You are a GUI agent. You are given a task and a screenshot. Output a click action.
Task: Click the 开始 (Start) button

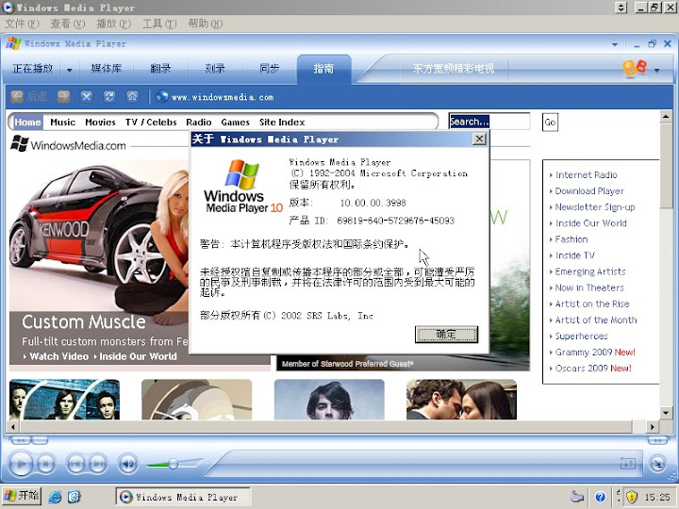pos(22,496)
